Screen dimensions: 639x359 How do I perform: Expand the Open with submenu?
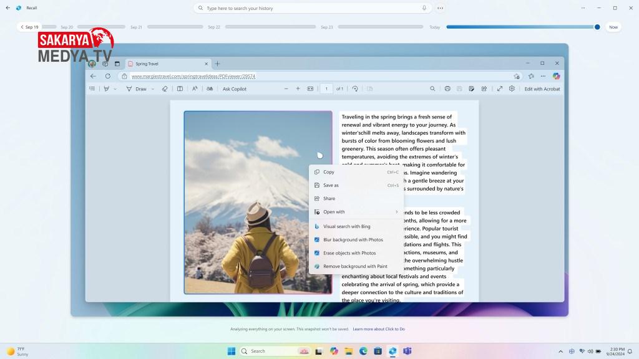pos(396,212)
